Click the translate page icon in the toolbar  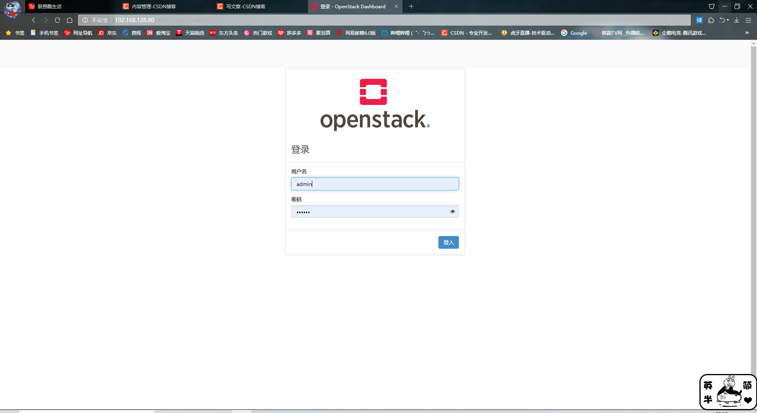point(699,20)
